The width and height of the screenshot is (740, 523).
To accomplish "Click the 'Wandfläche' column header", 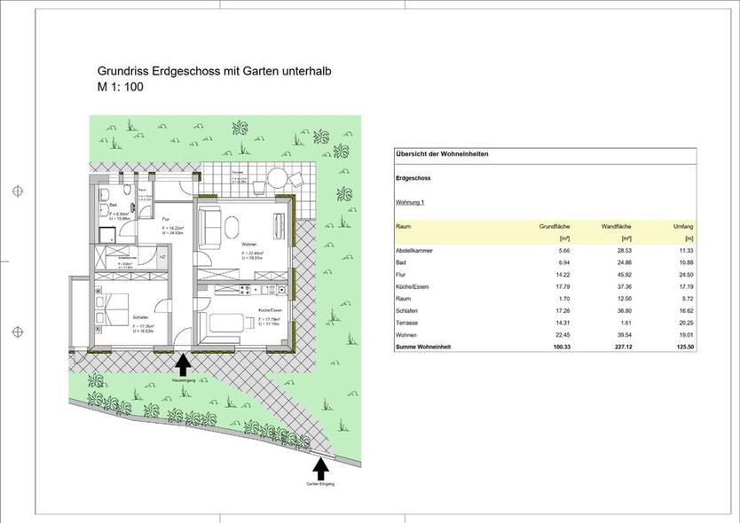I will [617, 226].
